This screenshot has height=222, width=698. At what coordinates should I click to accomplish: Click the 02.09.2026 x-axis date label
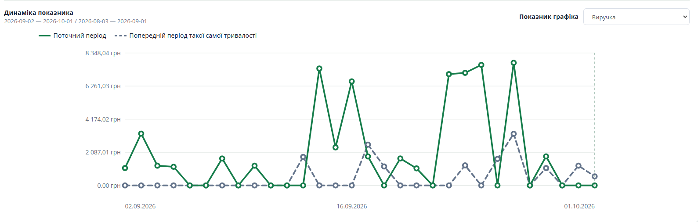(x=140, y=206)
